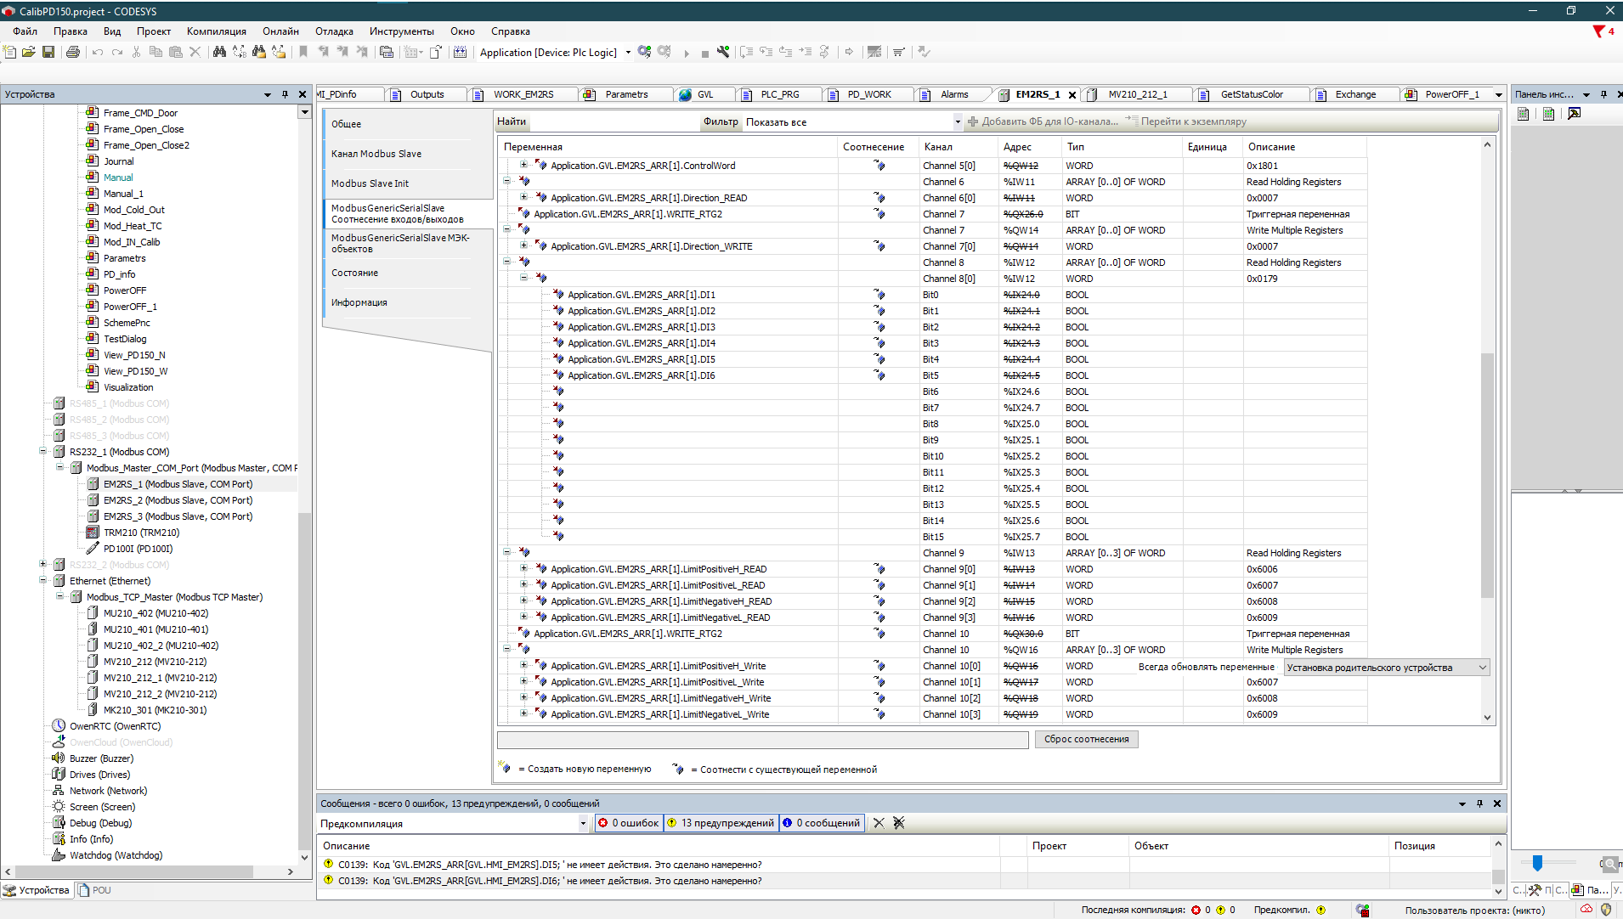Save the current project

point(48,53)
